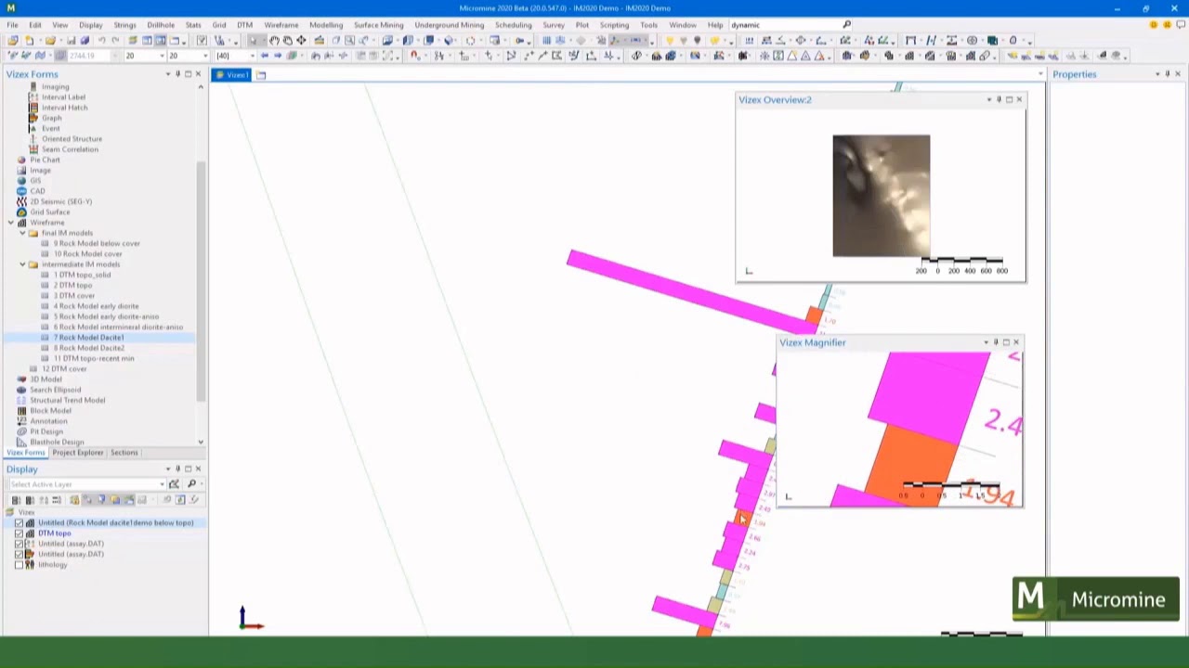Image resolution: width=1189 pixels, height=668 pixels.
Task: Click the Grid Surface form icon
Action: point(22,212)
